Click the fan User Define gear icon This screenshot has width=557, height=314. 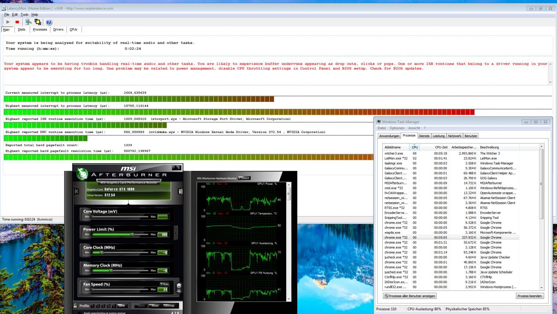(179, 287)
